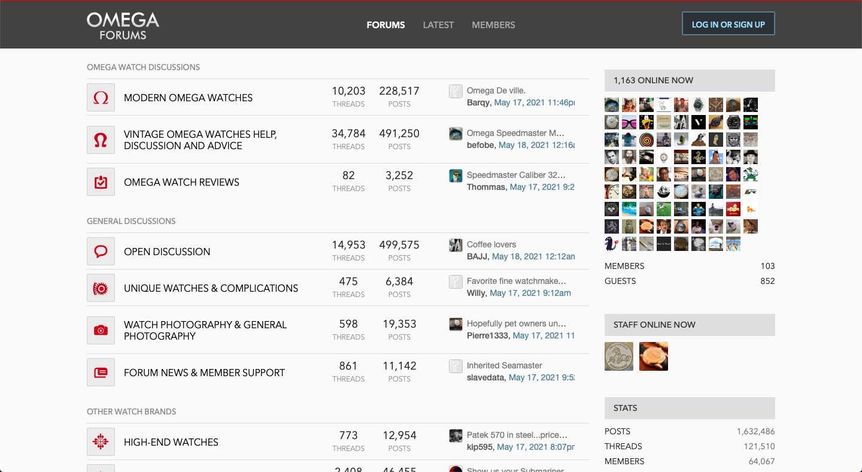Screen dimensions: 862x472
Task: Click the Omega Watch Discussions category heading
Action: (x=143, y=67)
